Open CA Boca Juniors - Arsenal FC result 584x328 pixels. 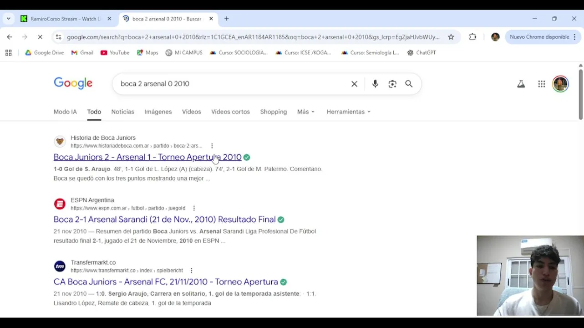[x=166, y=282]
